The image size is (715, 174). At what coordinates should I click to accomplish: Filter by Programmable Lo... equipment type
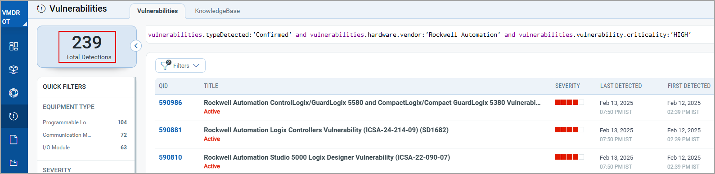point(66,122)
